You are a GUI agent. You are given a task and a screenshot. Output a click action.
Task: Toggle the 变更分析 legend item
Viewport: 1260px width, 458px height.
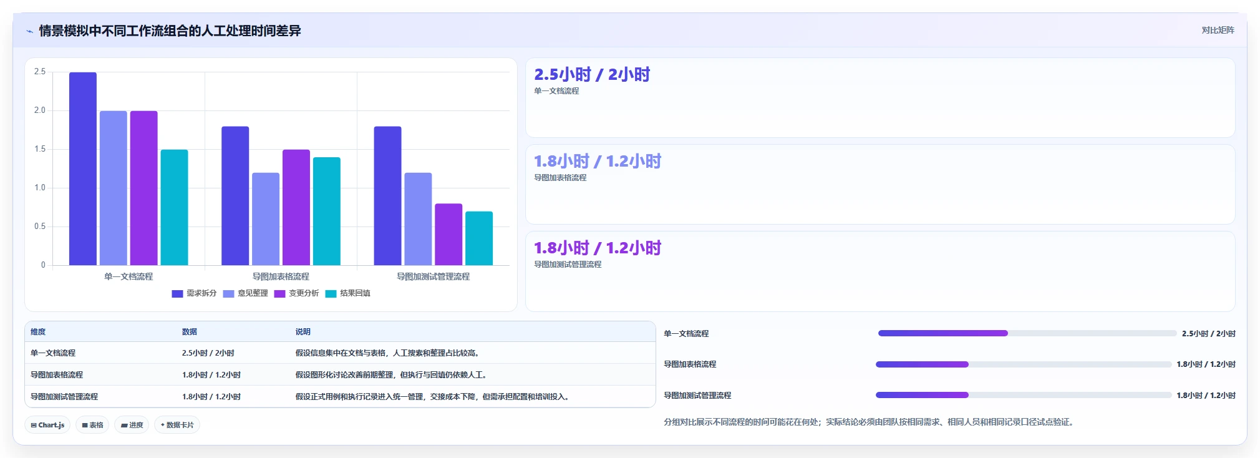[296, 293]
